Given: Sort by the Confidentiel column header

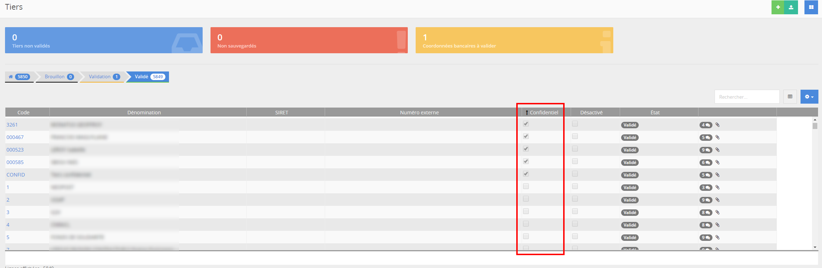Looking at the screenshot, I should click(543, 113).
